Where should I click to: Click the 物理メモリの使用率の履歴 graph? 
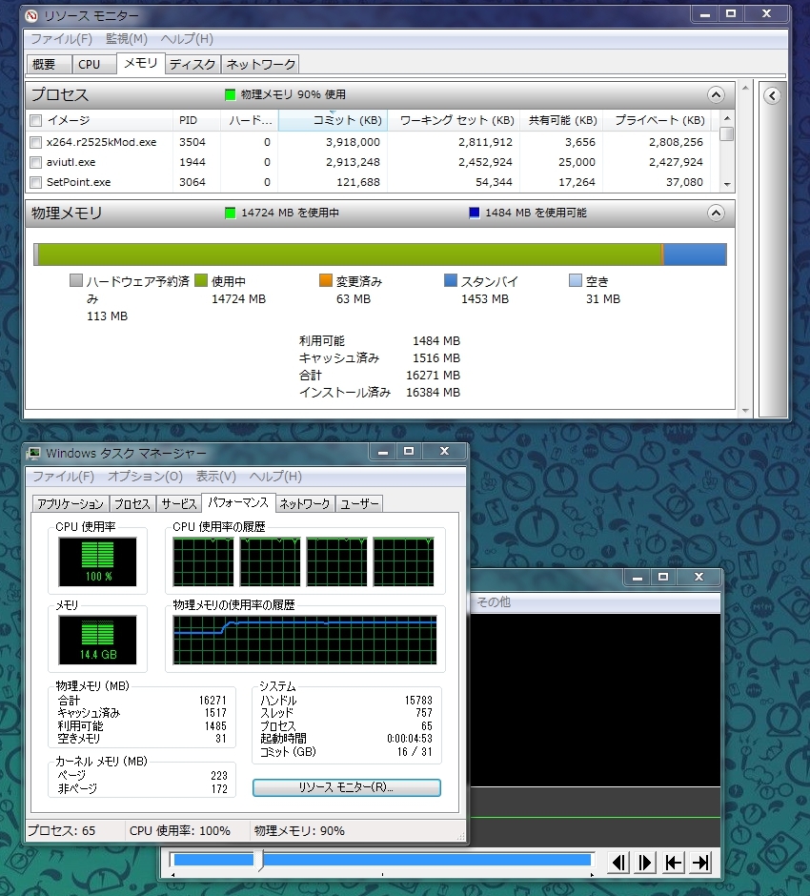pyautogui.click(x=305, y=640)
